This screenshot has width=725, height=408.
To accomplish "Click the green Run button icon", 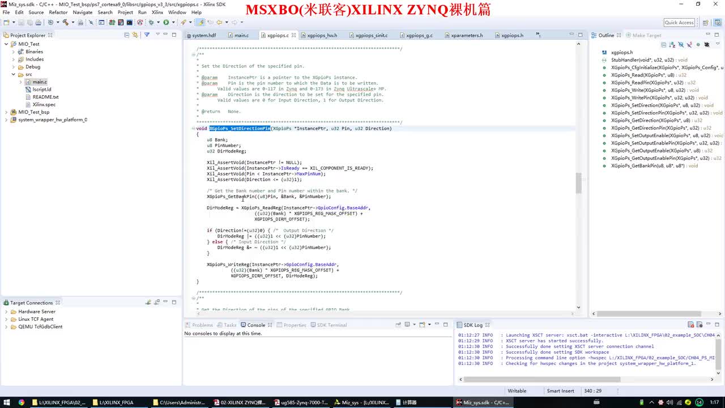I will point(166,22).
